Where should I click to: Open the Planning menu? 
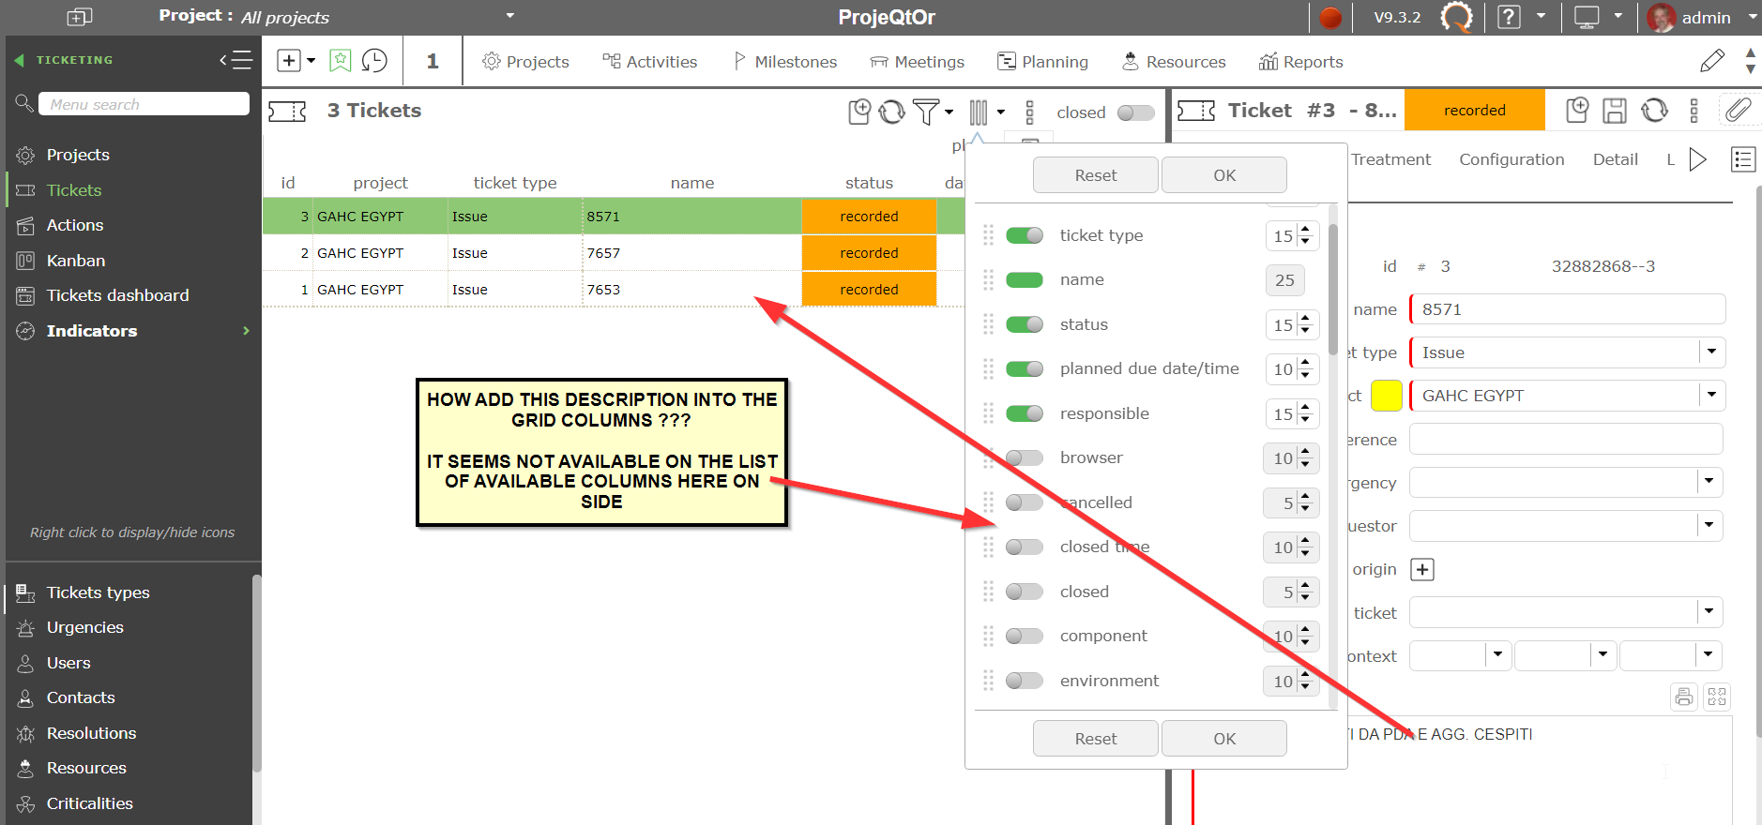point(1042,62)
